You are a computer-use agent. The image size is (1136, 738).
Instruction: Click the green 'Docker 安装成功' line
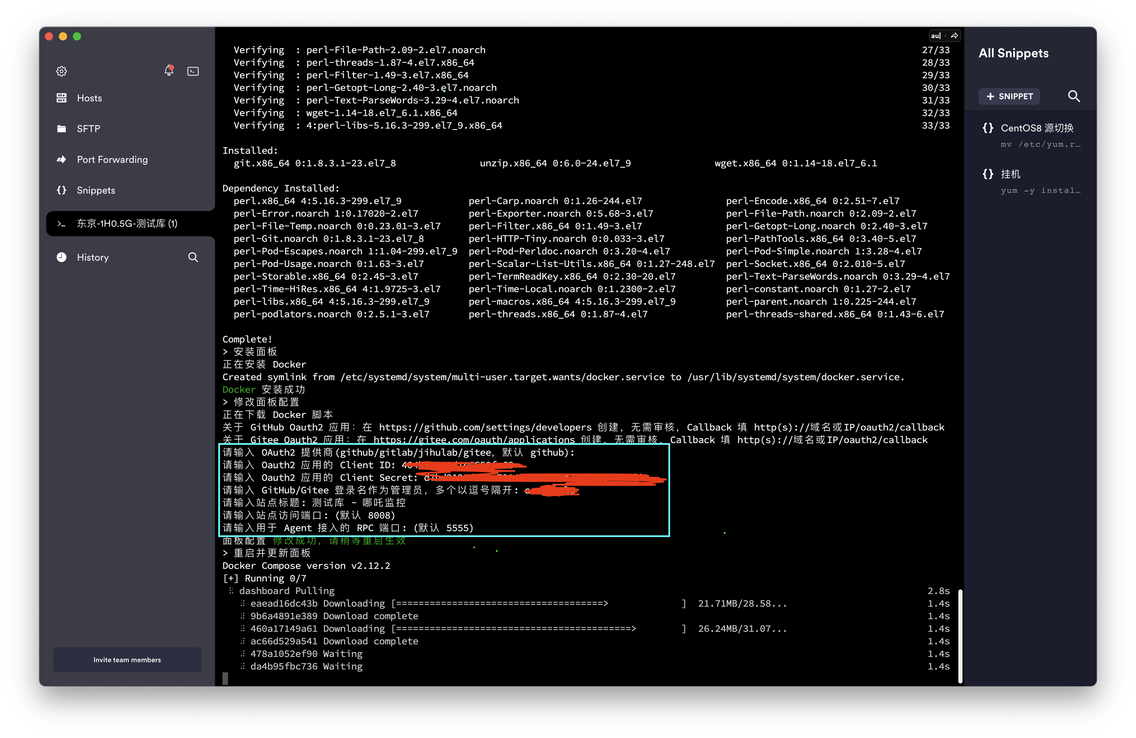pyautogui.click(x=264, y=390)
